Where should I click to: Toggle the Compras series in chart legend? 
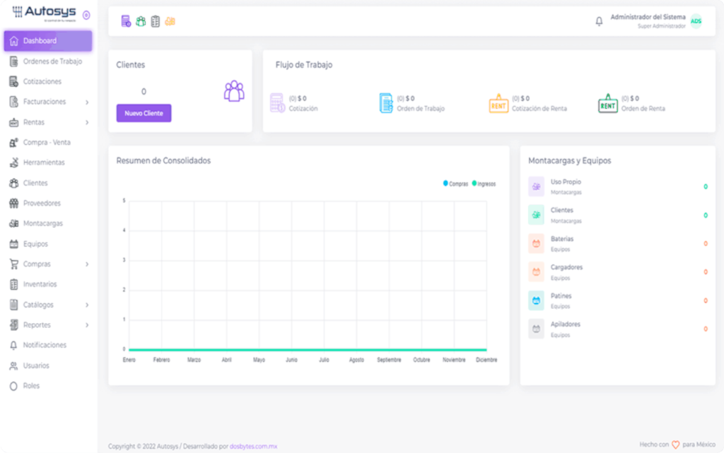tap(456, 184)
